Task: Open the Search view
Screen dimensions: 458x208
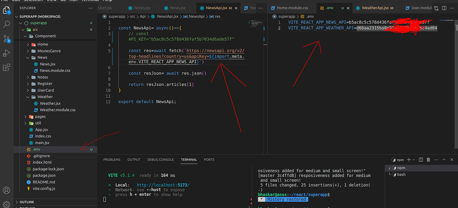Action: coord(7,24)
